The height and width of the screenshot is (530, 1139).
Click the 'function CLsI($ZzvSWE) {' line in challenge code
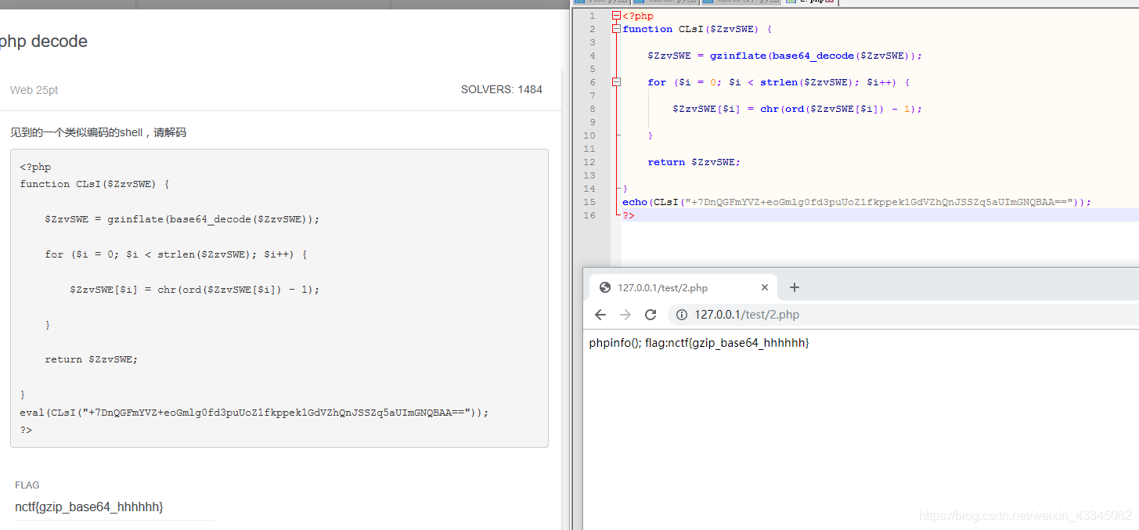tap(95, 184)
